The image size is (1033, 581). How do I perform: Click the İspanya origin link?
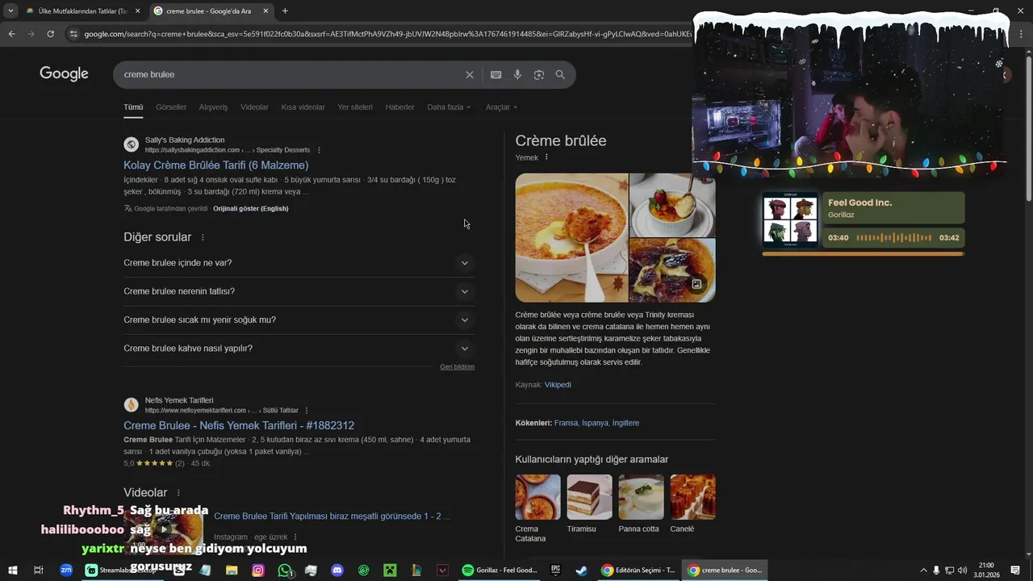tap(595, 423)
